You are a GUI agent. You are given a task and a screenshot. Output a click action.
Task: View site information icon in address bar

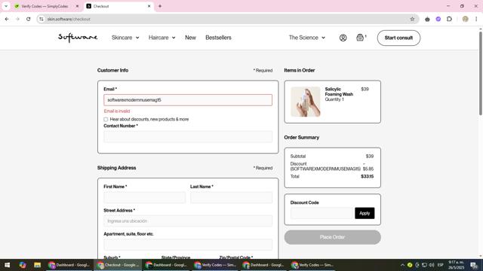tap(42, 19)
